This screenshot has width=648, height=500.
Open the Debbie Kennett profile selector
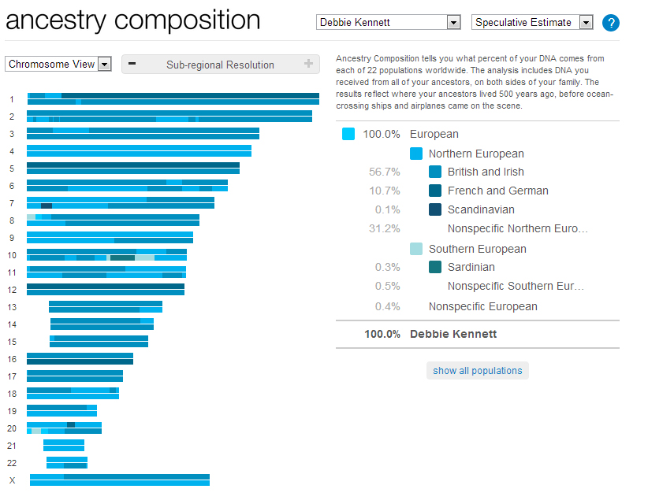coord(389,23)
